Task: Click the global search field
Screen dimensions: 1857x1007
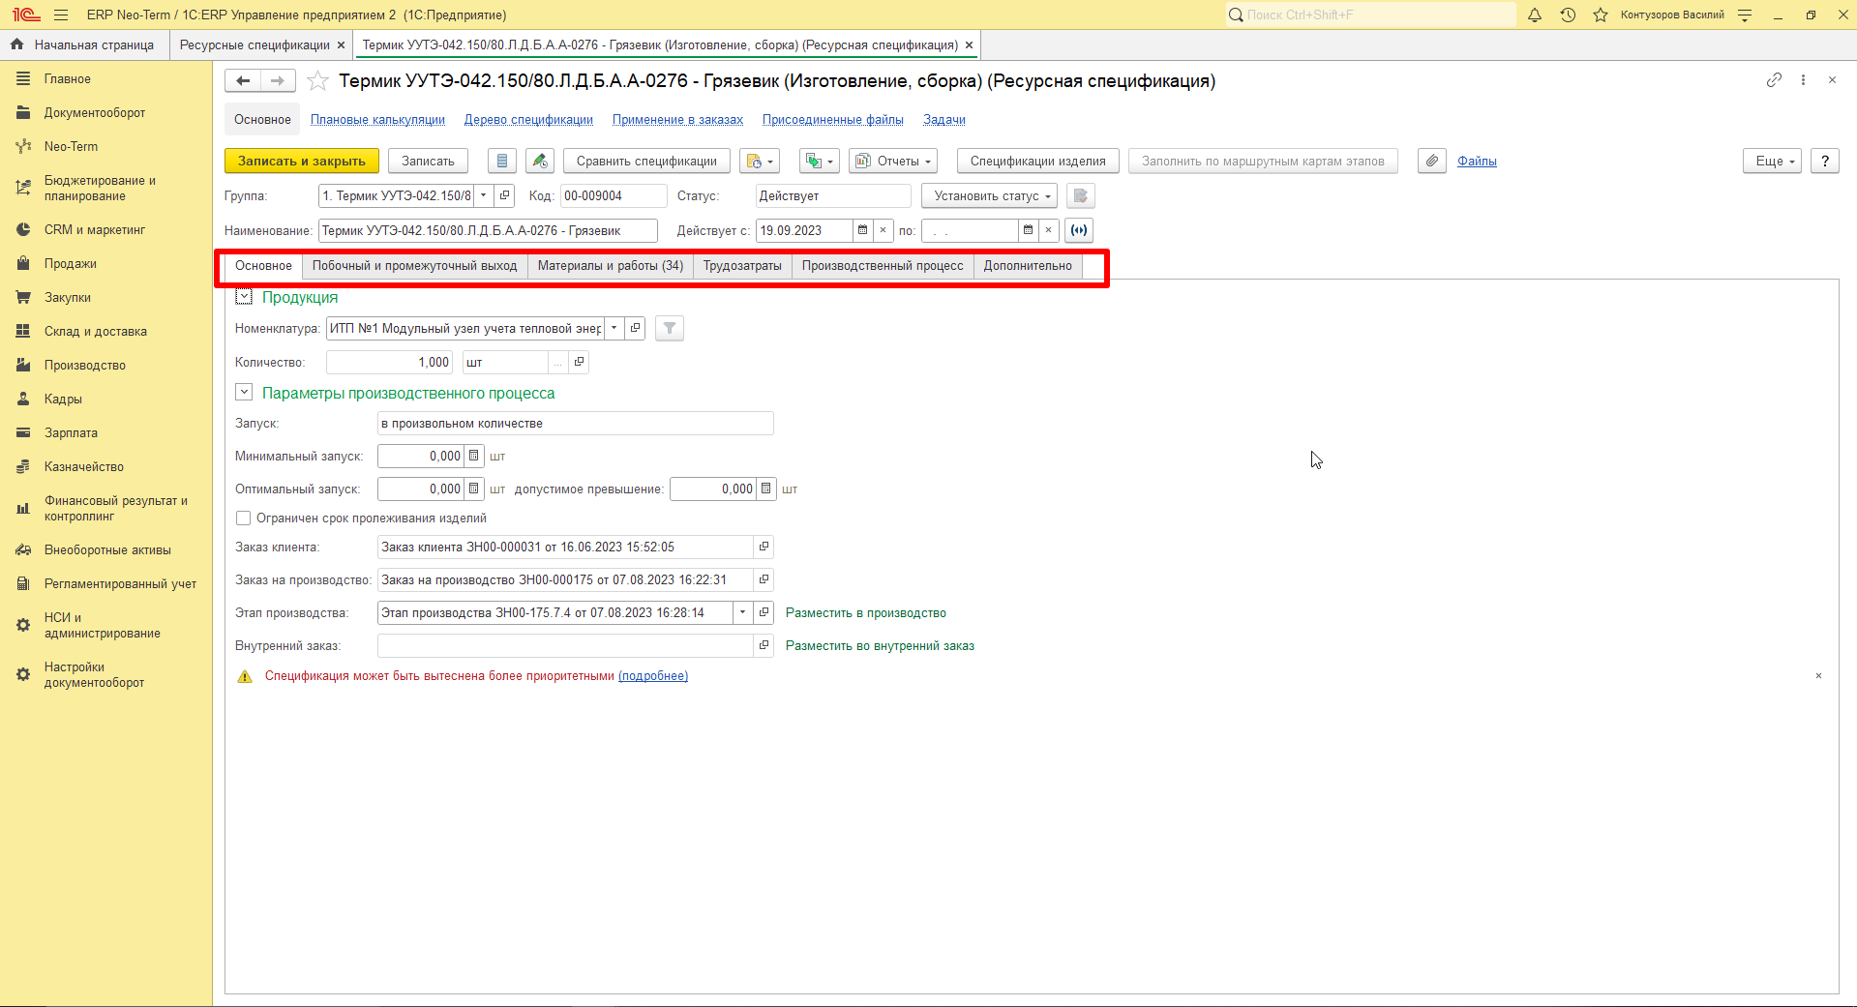Action: click(x=1371, y=15)
